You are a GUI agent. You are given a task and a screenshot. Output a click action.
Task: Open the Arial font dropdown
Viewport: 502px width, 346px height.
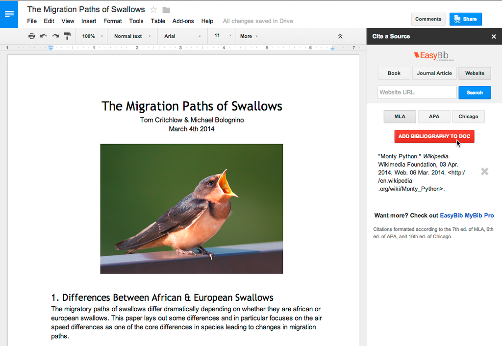click(x=182, y=36)
